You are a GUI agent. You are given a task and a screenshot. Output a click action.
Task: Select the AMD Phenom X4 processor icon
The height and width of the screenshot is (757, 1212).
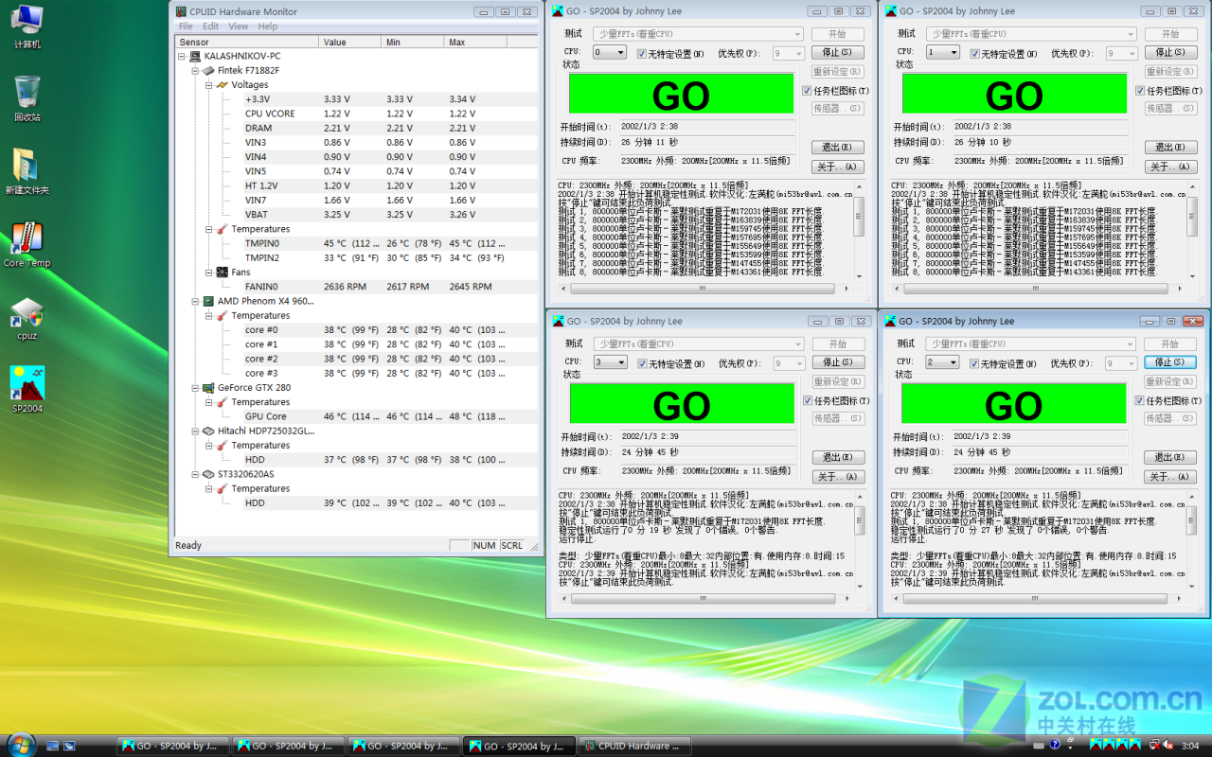(x=208, y=301)
